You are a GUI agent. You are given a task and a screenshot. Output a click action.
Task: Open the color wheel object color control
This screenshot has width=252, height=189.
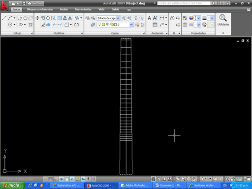click(x=191, y=18)
